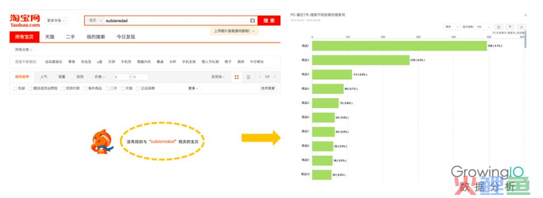
Task: Click the u盘 suggestion link
Action: pyautogui.click(x=99, y=62)
